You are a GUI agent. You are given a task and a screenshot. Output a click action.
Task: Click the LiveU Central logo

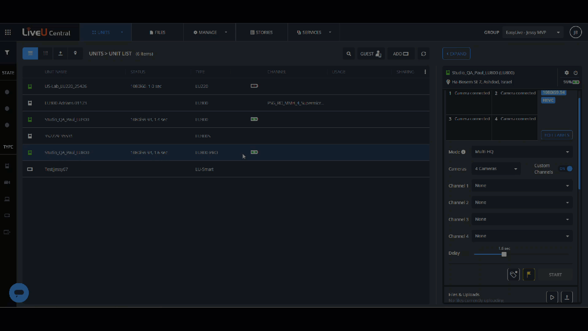pos(46,32)
